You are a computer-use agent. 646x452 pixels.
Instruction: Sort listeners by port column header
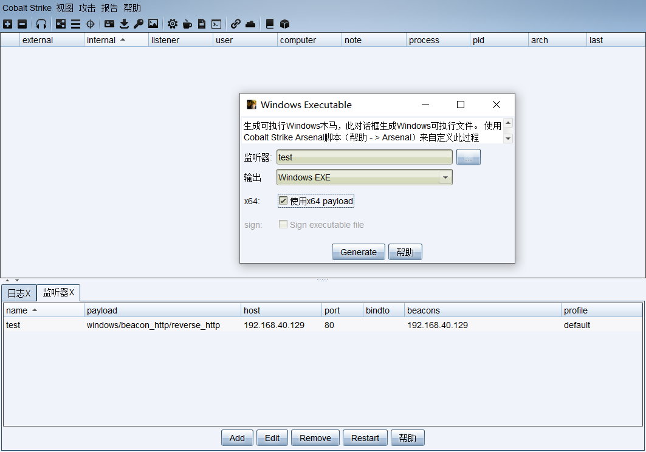(342, 310)
